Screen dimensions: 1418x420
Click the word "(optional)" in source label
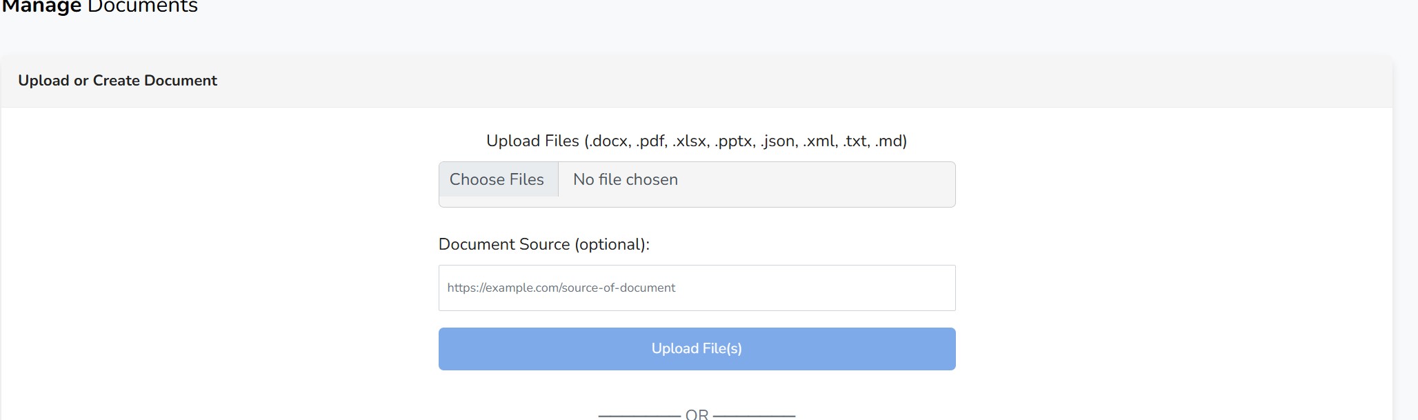pos(611,245)
